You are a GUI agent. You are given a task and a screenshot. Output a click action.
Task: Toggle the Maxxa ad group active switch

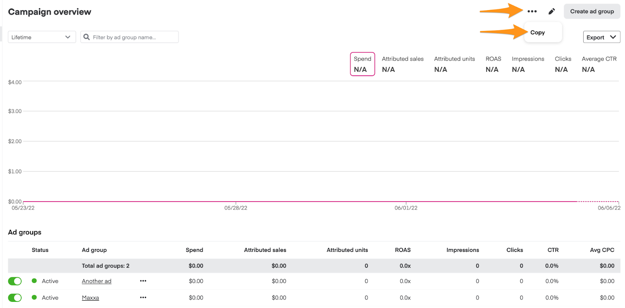pyautogui.click(x=15, y=298)
